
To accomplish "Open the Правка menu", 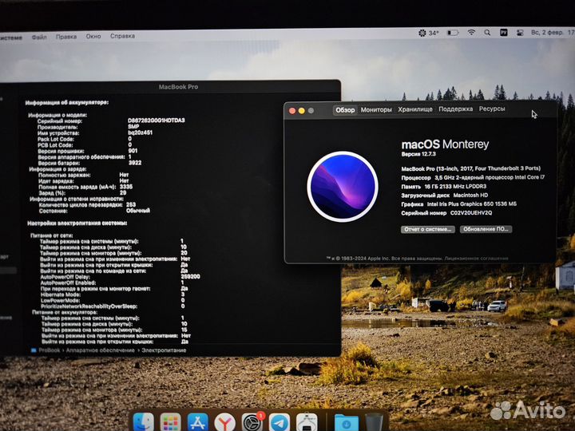I will pyautogui.click(x=66, y=37).
